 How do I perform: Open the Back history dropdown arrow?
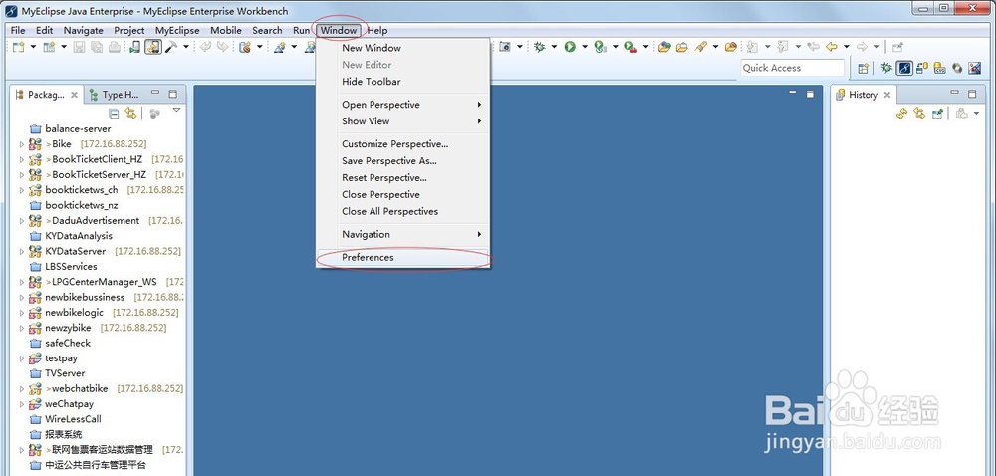(x=846, y=47)
